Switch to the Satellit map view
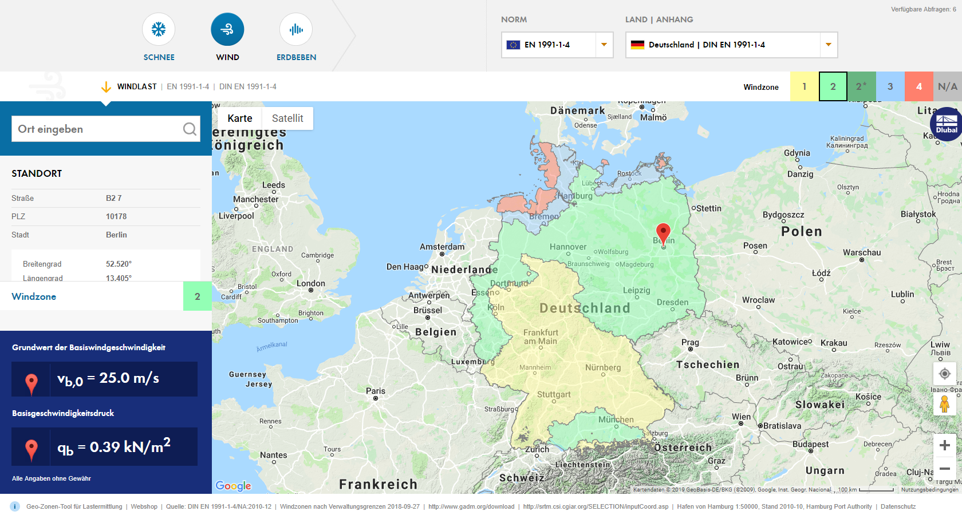This screenshot has width=962, height=519. pyautogui.click(x=288, y=118)
